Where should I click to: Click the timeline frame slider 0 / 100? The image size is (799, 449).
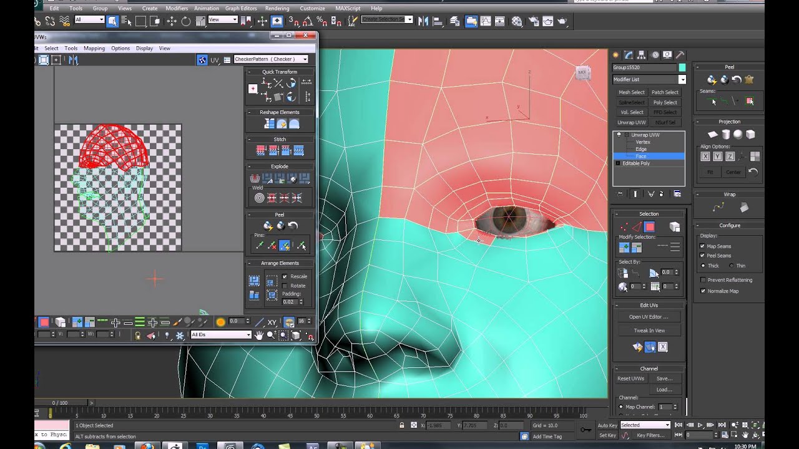coord(59,403)
